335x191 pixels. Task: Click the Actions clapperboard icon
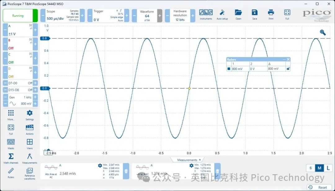pyautogui.click(x=30, y=129)
